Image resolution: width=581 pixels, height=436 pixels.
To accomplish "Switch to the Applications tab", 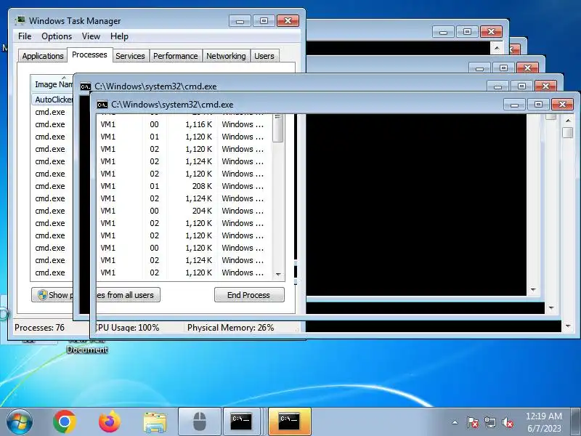I will 43,56.
